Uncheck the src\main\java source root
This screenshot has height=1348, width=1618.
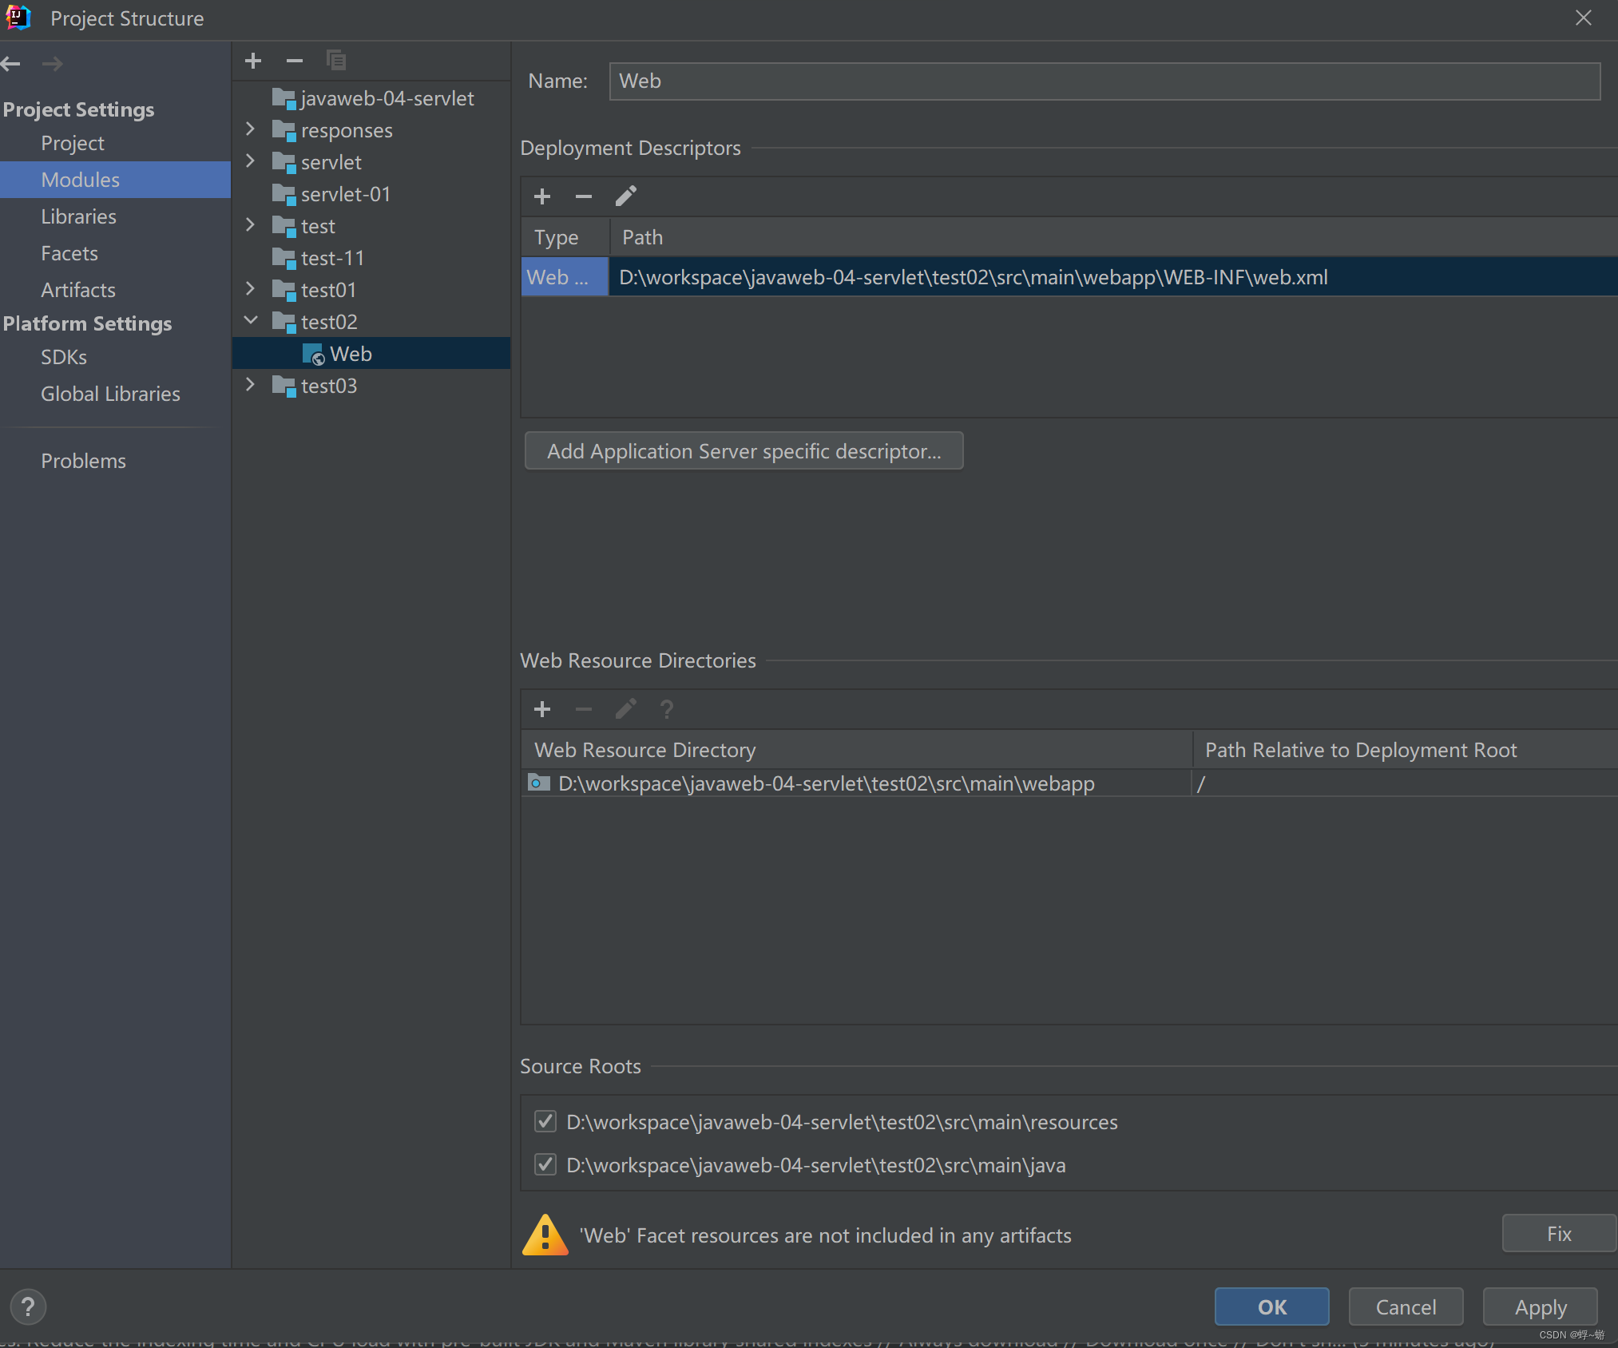[545, 1165]
